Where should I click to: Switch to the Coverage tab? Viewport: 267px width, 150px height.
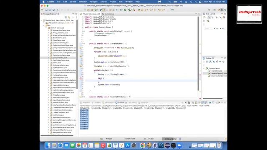coord(144,103)
